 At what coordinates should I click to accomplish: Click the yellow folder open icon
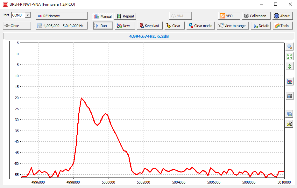click(x=289, y=124)
